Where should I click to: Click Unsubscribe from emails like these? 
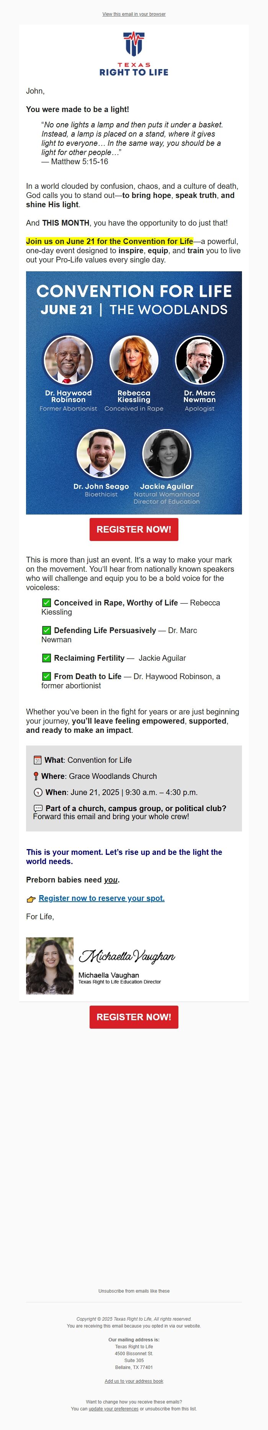(x=134, y=1291)
